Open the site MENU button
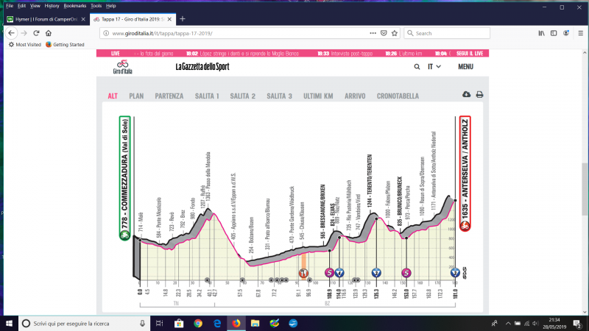This screenshot has height=331, width=589. tap(465, 67)
